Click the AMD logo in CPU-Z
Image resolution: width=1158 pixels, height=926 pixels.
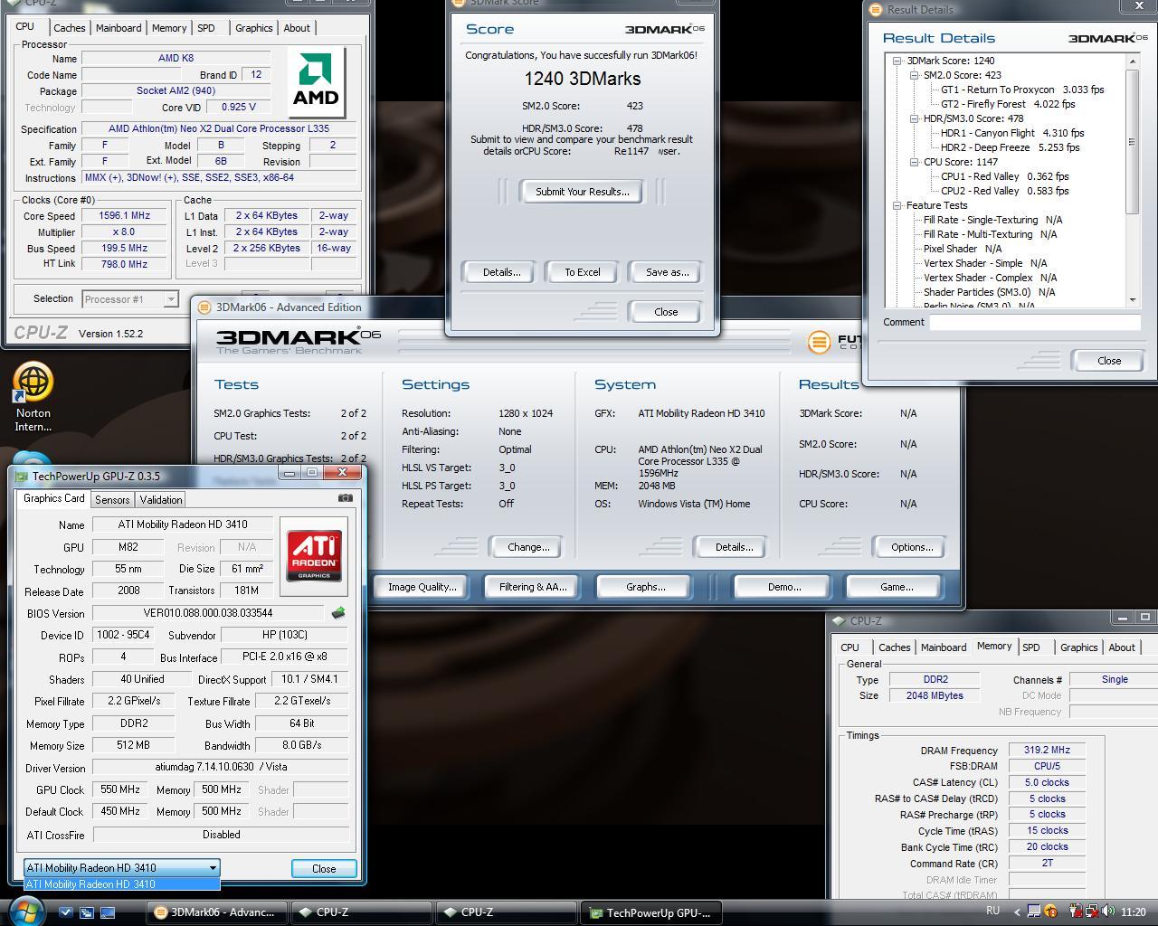316,83
